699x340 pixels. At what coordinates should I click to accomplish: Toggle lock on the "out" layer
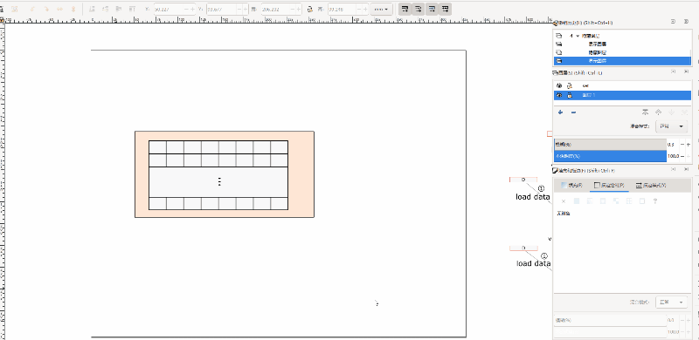[x=569, y=85]
